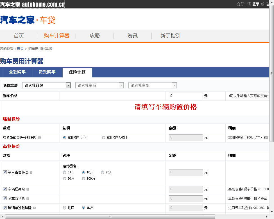This screenshot has width=274, height=219.
Task: Select 进口 for glass breakage insurance
Action: point(64,208)
